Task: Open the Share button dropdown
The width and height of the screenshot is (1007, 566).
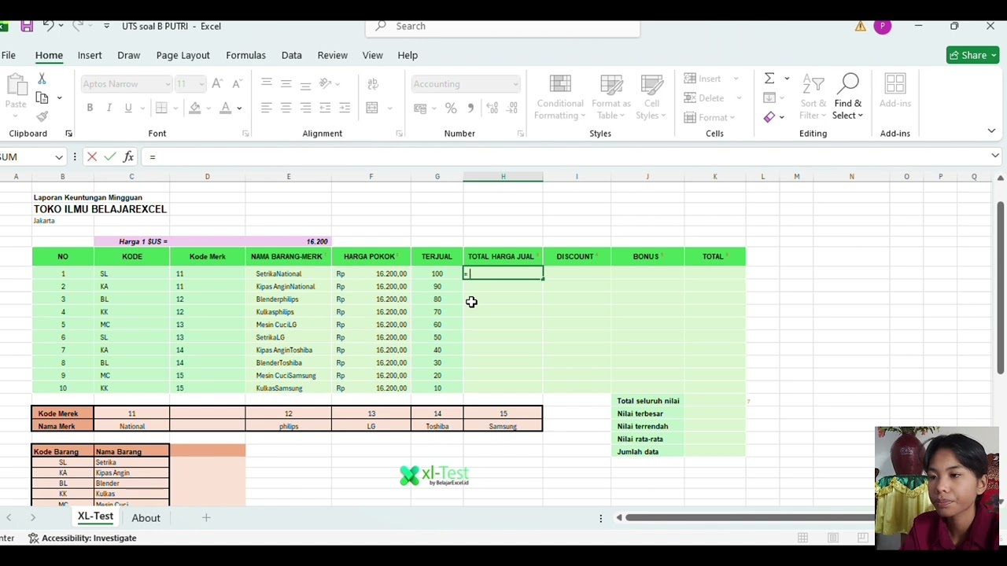Action: pos(993,55)
